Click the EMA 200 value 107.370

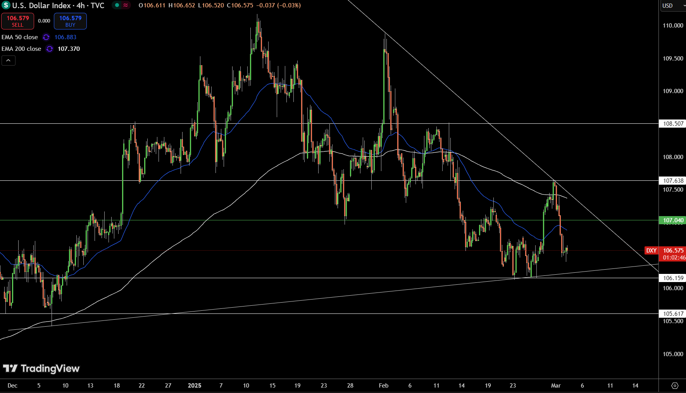click(x=69, y=49)
